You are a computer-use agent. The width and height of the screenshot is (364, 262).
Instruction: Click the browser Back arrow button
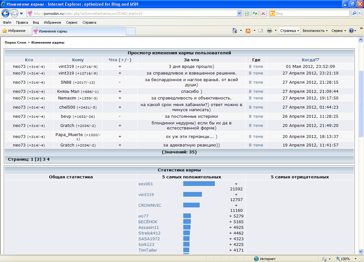point(5,13)
